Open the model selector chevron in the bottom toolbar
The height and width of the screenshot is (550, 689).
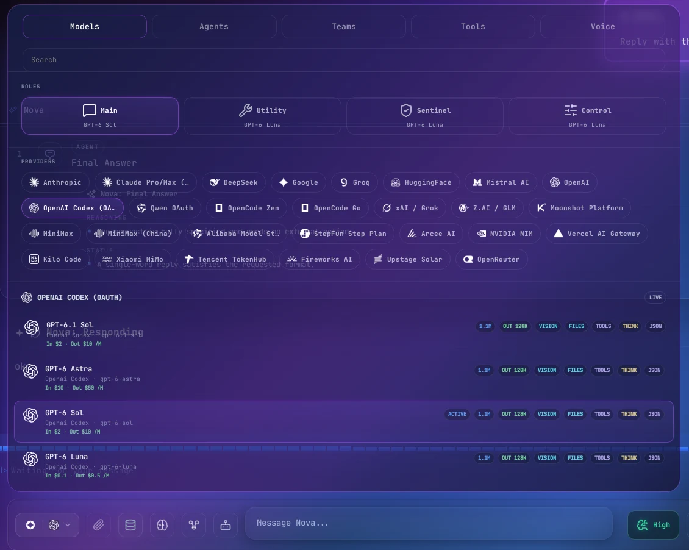pyautogui.click(x=68, y=525)
